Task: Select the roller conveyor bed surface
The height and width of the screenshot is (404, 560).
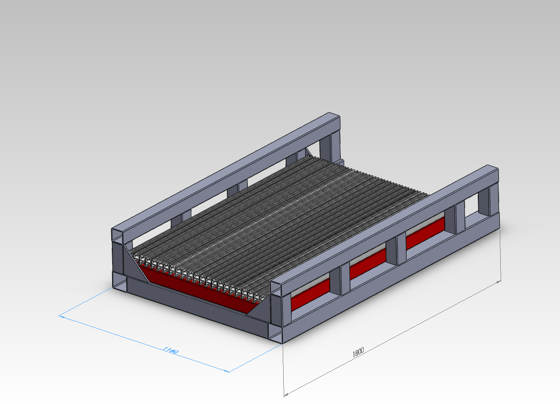Action: (x=285, y=216)
